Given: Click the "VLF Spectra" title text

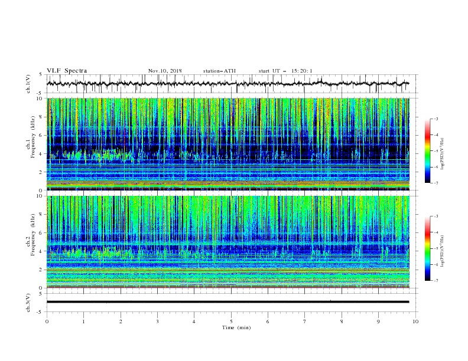Looking at the screenshot, I should (67, 71).
